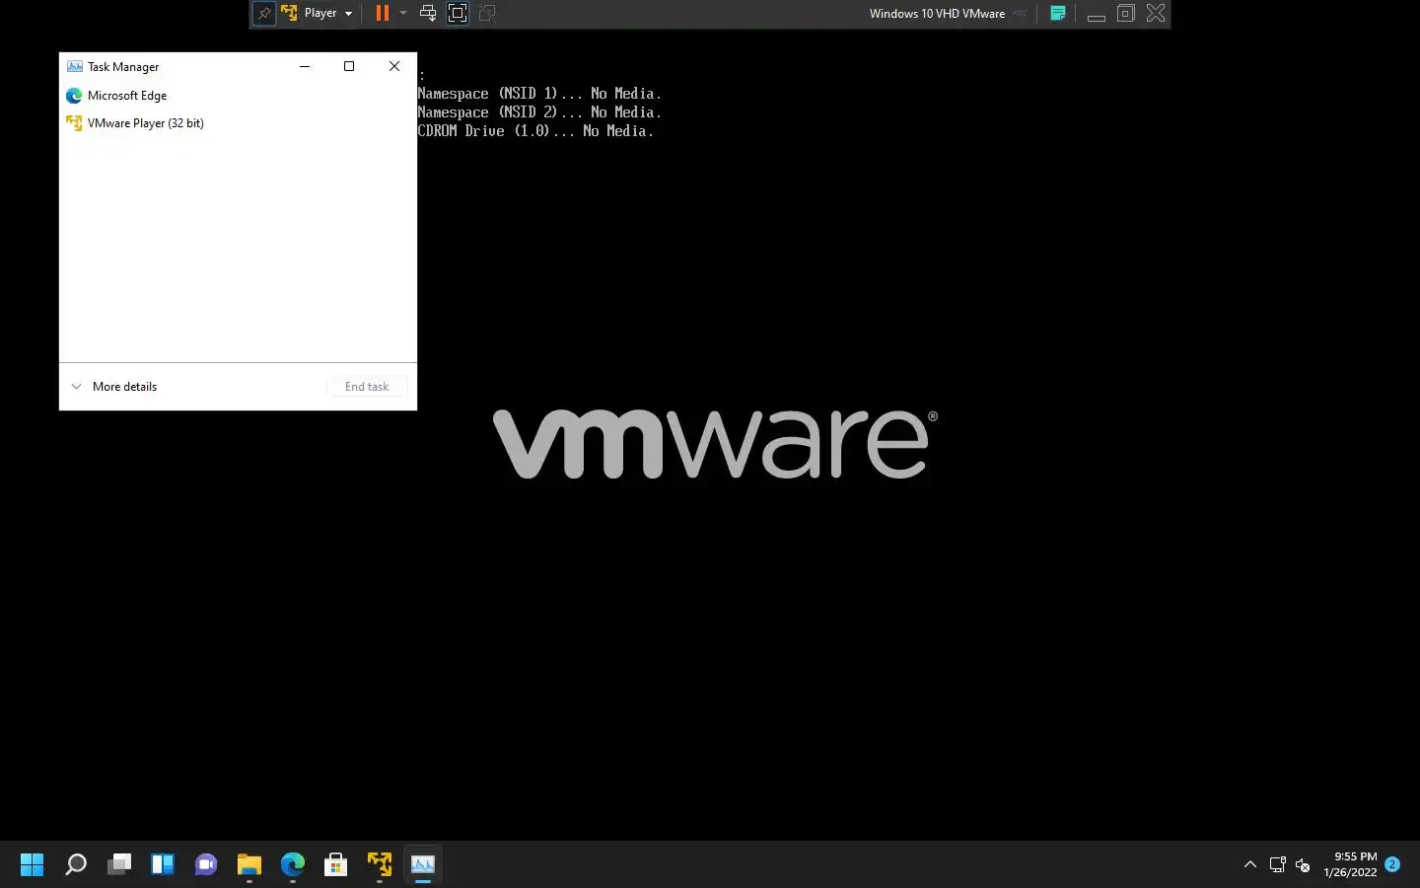Maximize the Task Manager window

tap(349, 66)
